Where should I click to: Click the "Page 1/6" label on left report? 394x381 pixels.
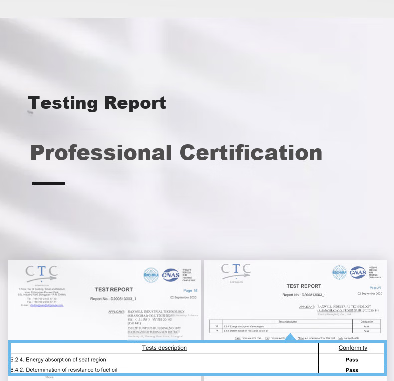pyautogui.click(x=190, y=291)
